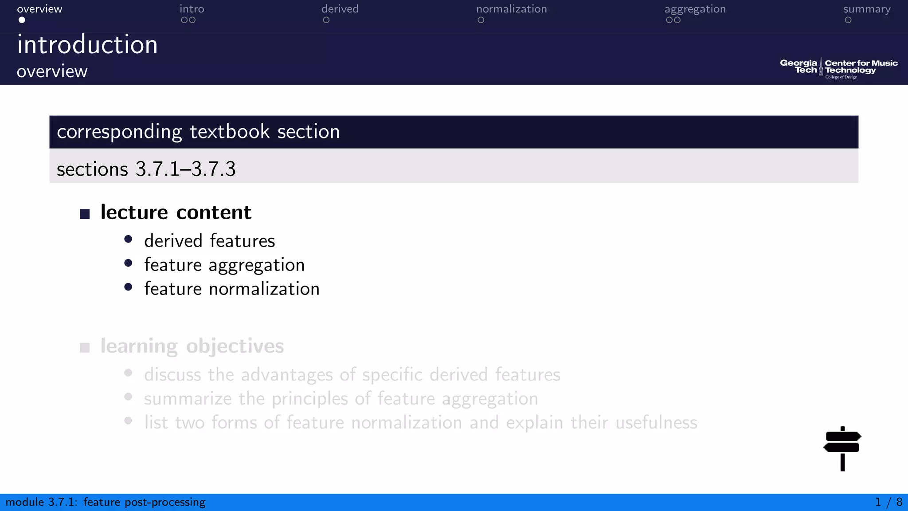Image resolution: width=908 pixels, height=511 pixels.
Task: Jump to the derived section tab
Action: [340, 9]
